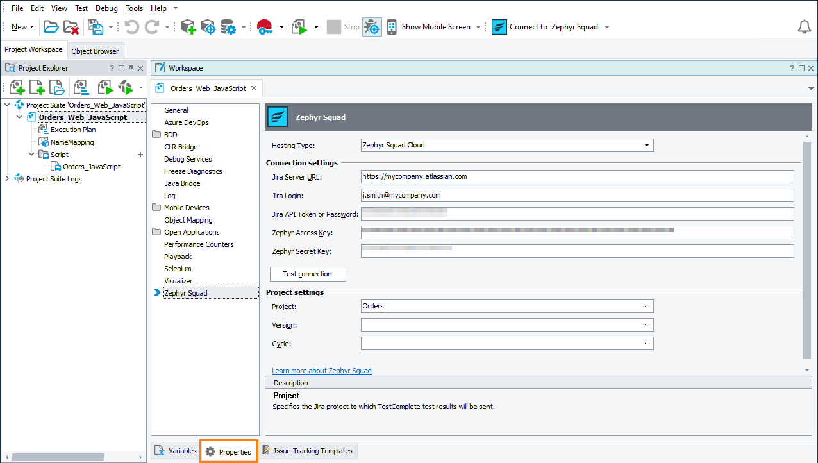Expand the Project Suite Logs node
The width and height of the screenshot is (818, 463).
(x=6, y=178)
